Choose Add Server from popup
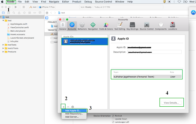This screenshot has width=196, height=124. 74,117
